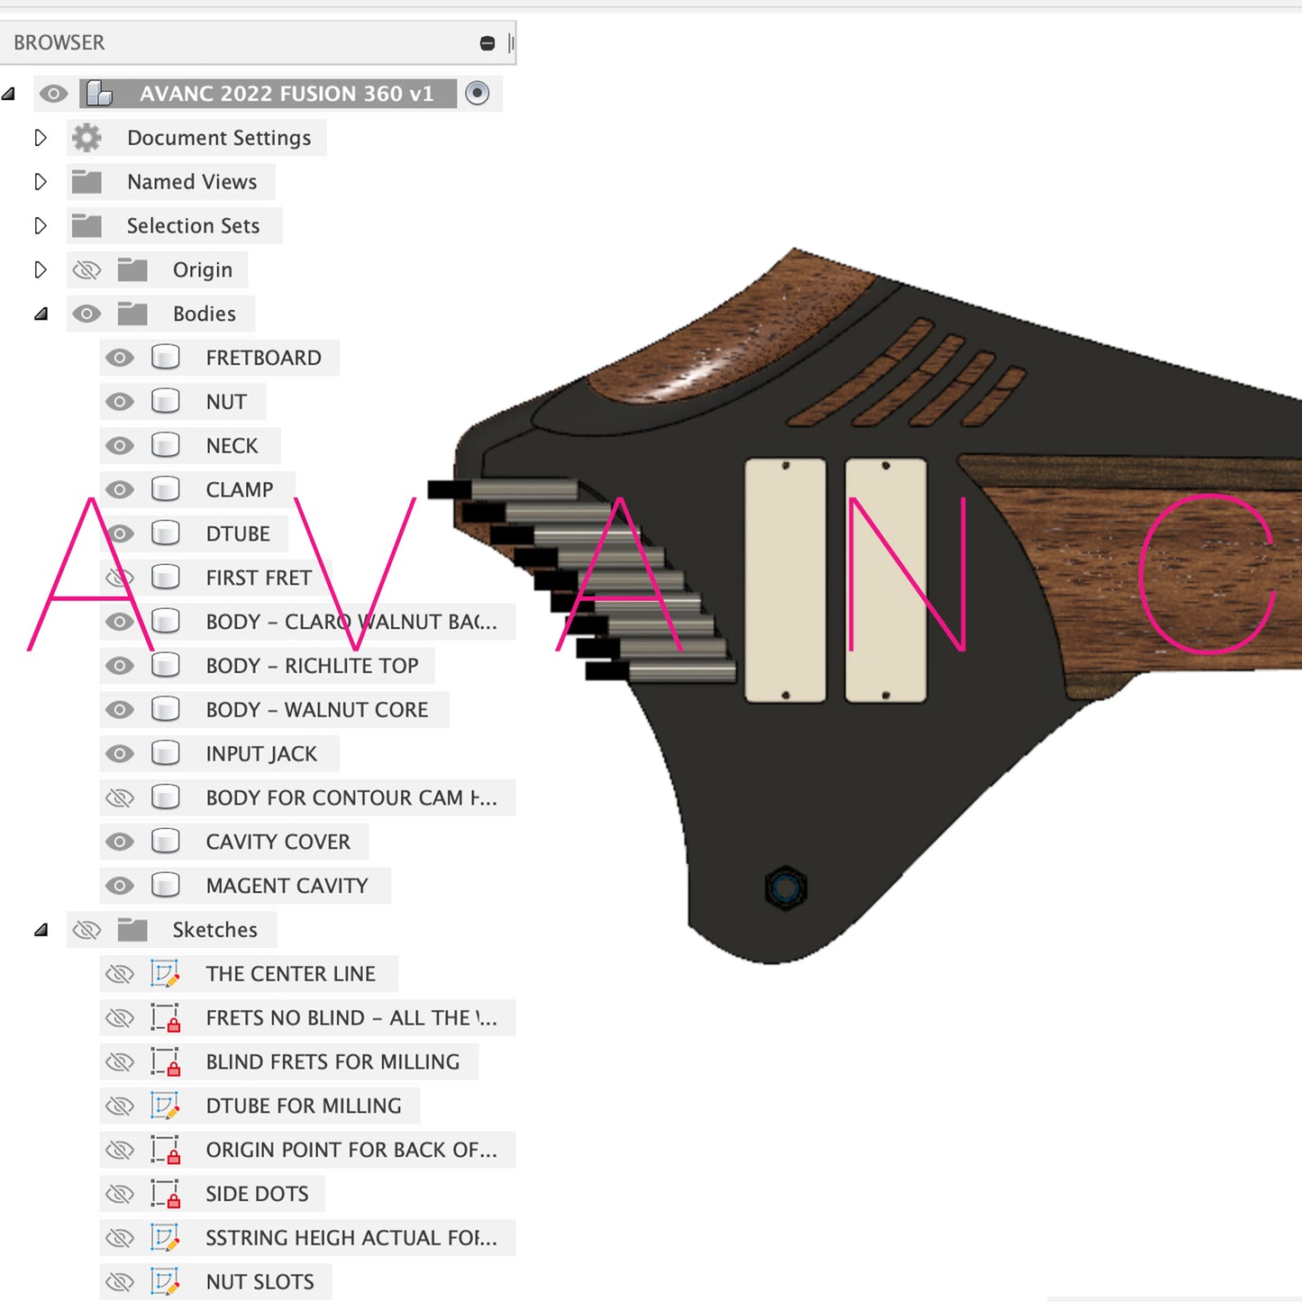Viewport: 1302px width, 1302px height.
Task: Expand the Document Settings node
Action: pos(41,138)
